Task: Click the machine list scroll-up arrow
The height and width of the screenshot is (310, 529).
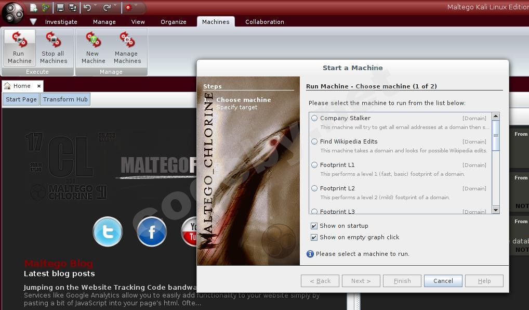Action: 496,116
